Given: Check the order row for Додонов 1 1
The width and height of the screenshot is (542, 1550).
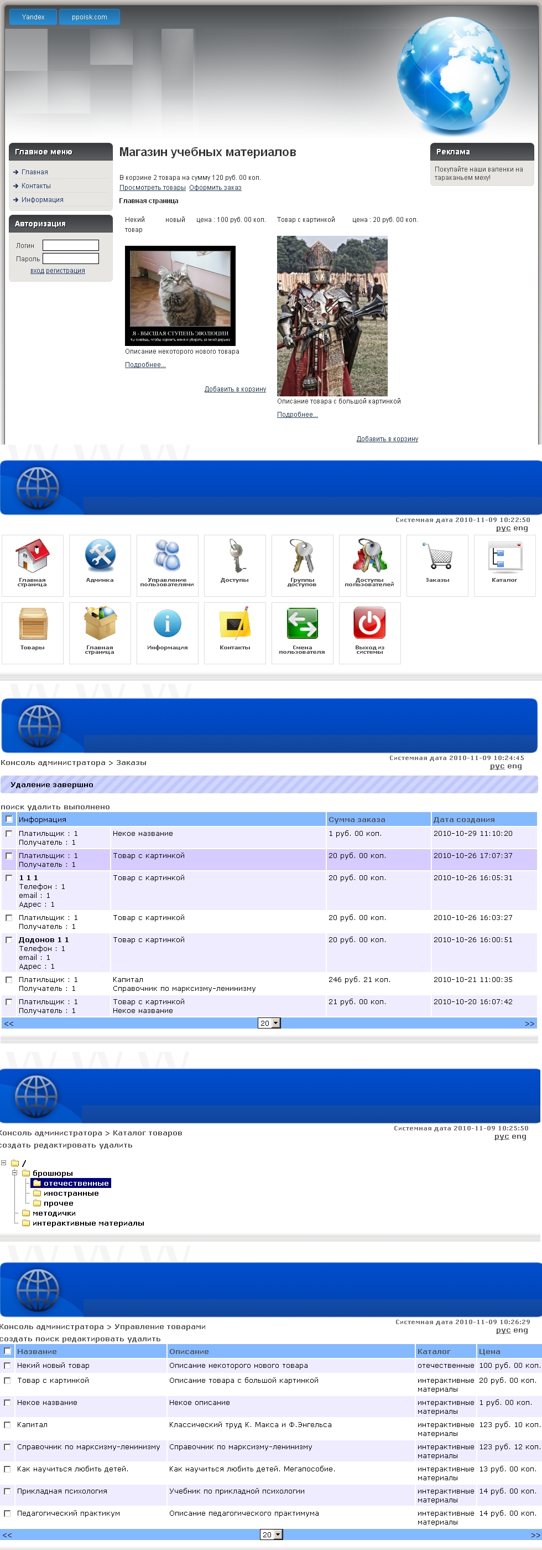Looking at the screenshot, I should [9, 939].
